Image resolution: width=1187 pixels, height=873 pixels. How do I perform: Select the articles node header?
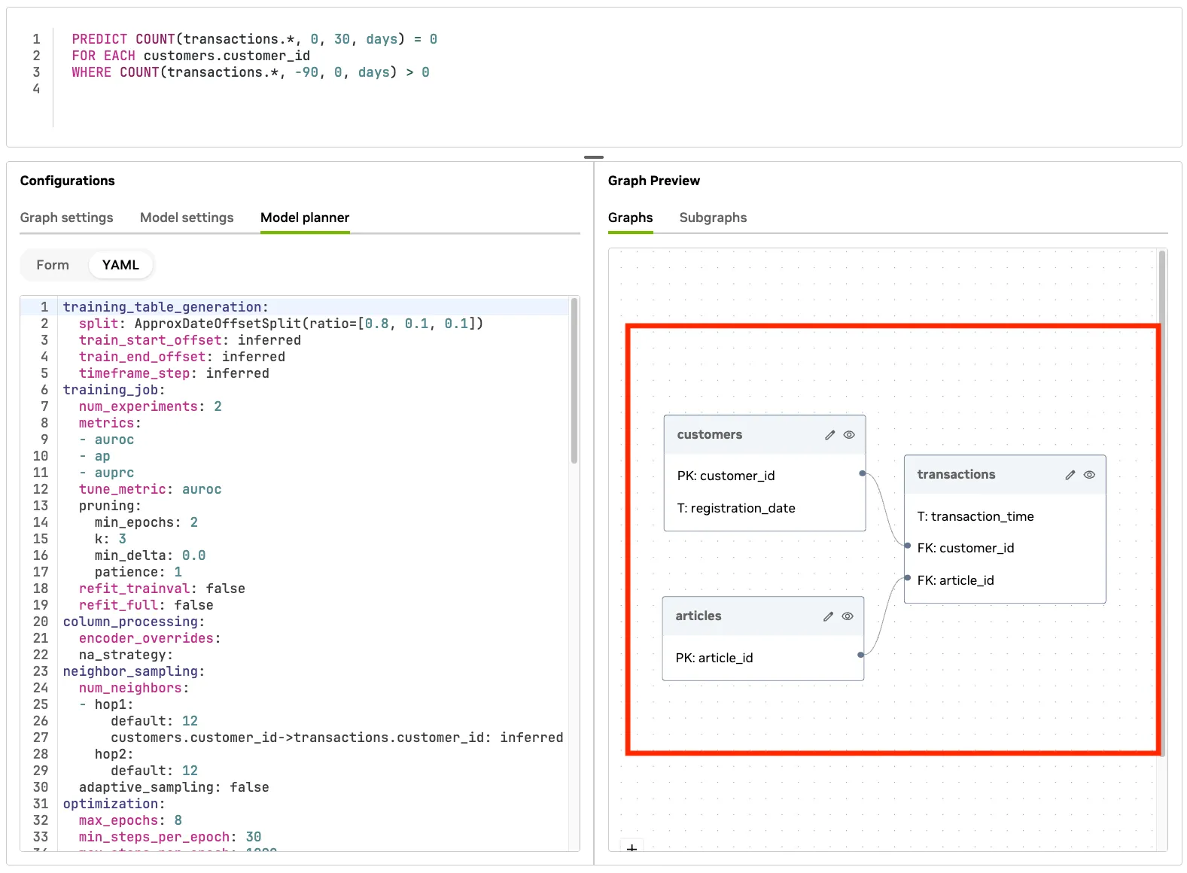(763, 616)
